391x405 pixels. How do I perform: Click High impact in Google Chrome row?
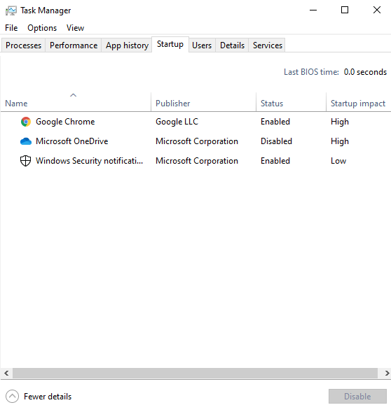pos(340,122)
